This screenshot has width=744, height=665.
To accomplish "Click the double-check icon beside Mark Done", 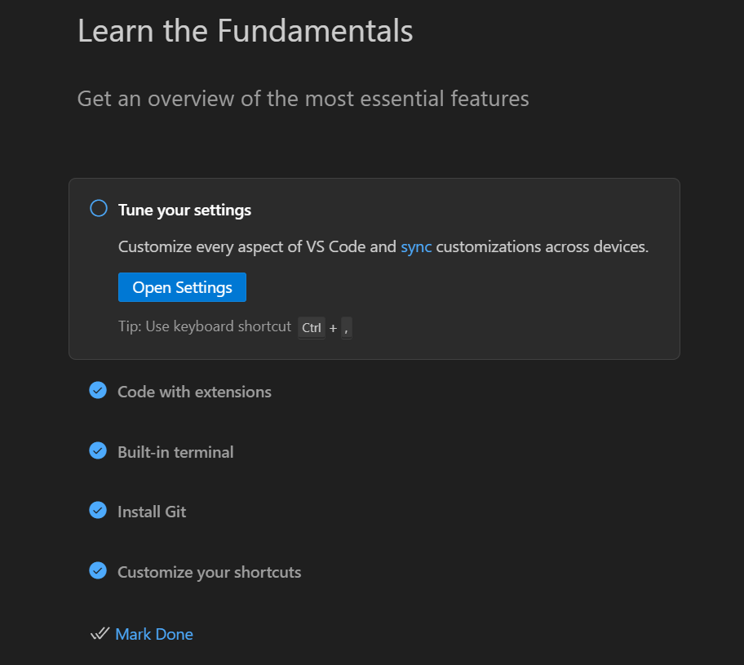I will pos(100,634).
